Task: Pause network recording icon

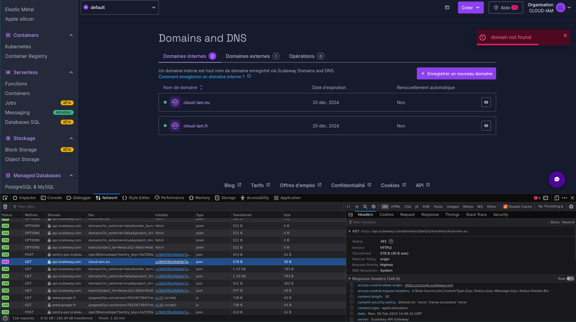Action: [348, 207]
